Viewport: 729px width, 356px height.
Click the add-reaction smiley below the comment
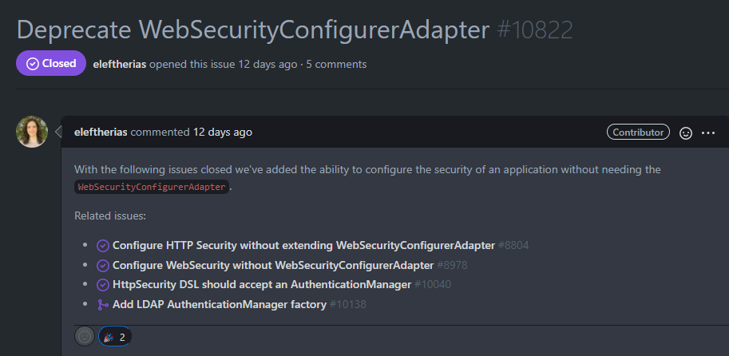click(x=84, y=337)
